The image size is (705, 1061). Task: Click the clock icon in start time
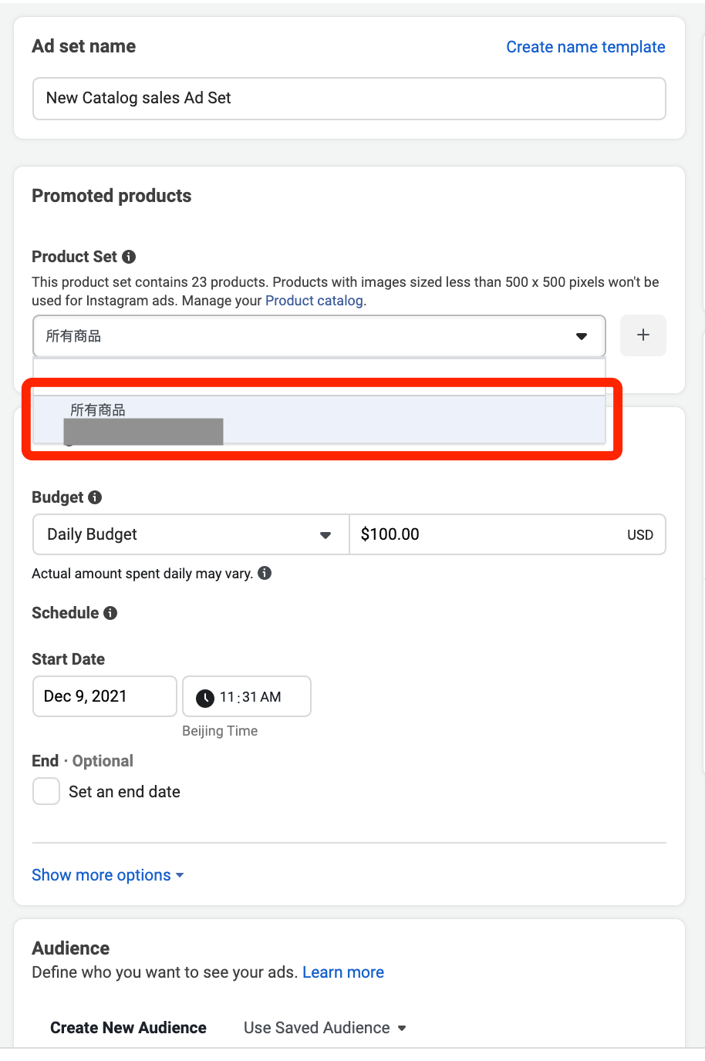pos(205,698)
